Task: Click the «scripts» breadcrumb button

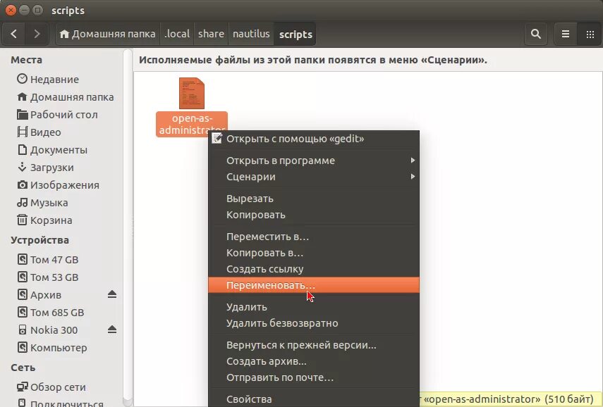Action: 295,33
